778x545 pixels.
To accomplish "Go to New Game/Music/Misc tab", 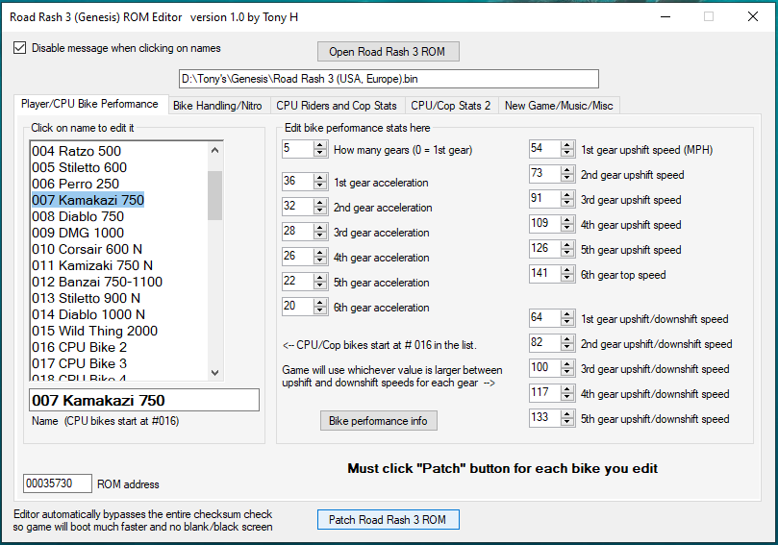I will (557, 106).
